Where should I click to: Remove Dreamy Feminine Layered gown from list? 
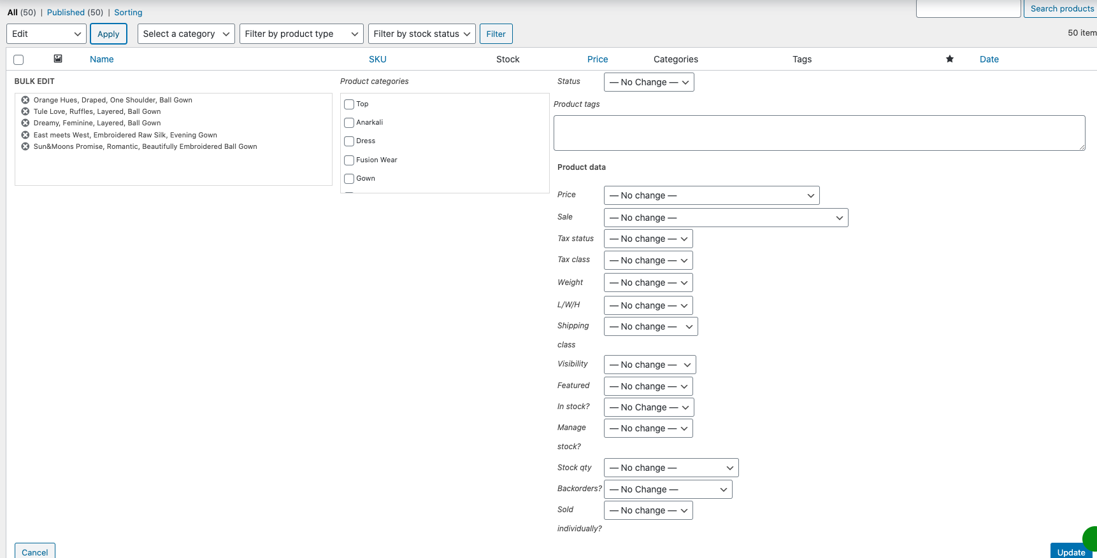[25, 123]
